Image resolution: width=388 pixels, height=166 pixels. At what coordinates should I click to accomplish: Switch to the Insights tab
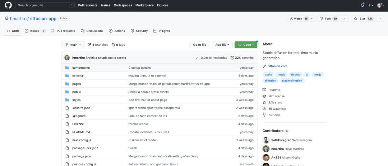pyautogui.click(x=161, y=31)
